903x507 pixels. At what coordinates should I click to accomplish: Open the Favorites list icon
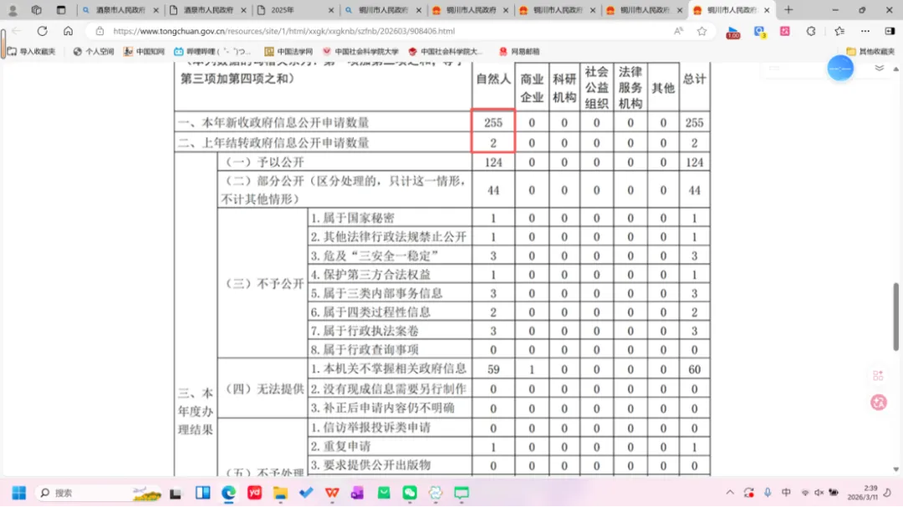coord(839,31)
